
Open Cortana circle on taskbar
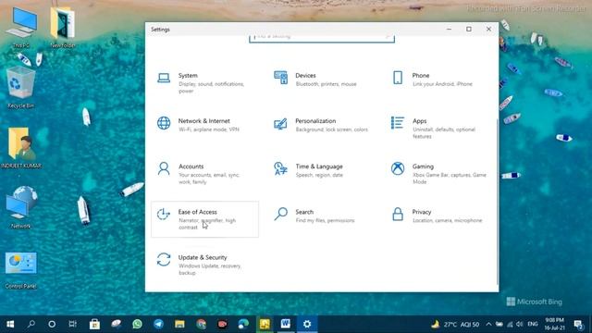pos(52,324)
